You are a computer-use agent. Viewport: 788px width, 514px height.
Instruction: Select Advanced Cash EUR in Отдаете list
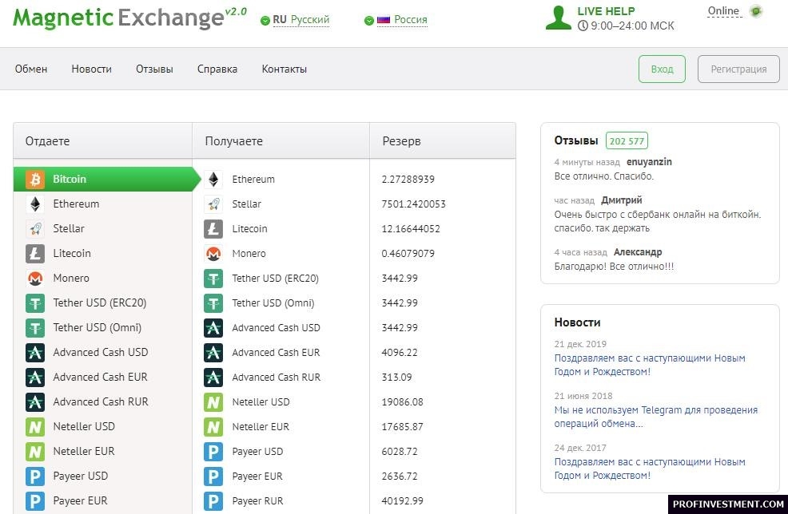tap(100, 377)
